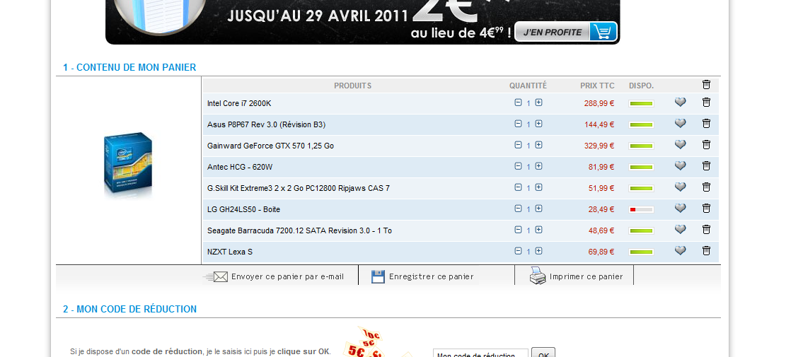Viewport: 803px width, 357px height.
Task: Delete LG GH24LS50 using trash icon
Action: pos(706,209)
